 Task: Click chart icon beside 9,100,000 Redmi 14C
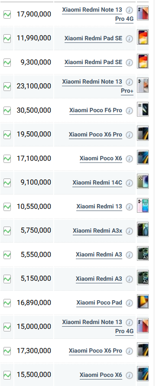7,183
